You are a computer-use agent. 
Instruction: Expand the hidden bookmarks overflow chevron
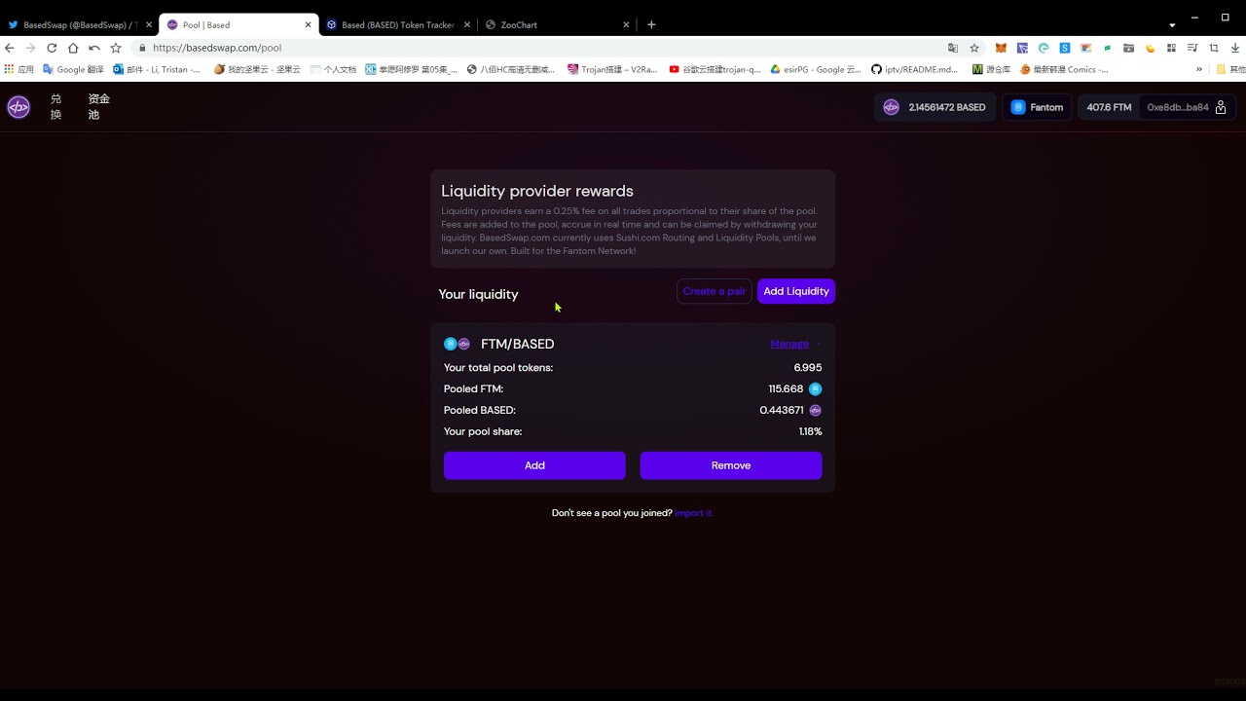1199,69
